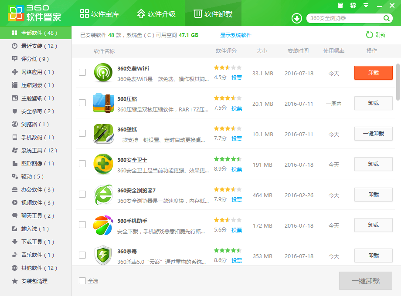Click the 评分低 sidebar icon
Viewport: 401px width, 296px height.
point(14,59)
